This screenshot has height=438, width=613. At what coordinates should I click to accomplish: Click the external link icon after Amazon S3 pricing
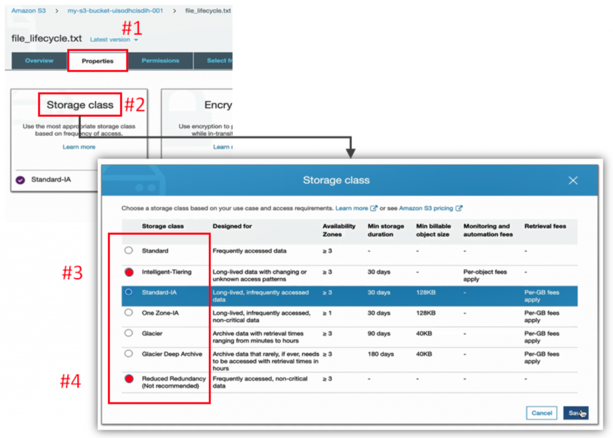coord(459,209)
